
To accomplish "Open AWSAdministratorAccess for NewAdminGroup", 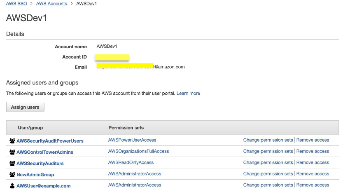I will pos(135,173).
